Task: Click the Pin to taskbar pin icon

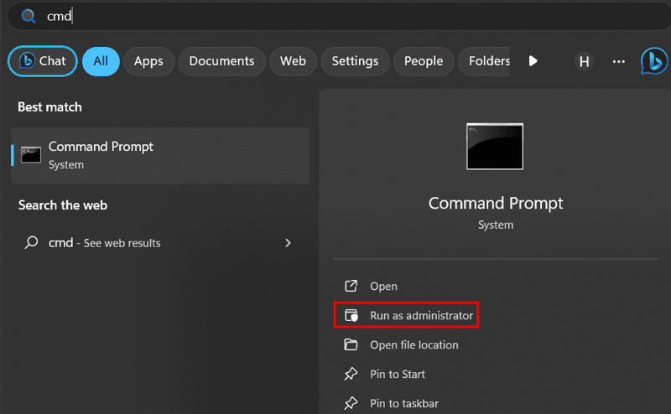Action: [x=351, y=403]
